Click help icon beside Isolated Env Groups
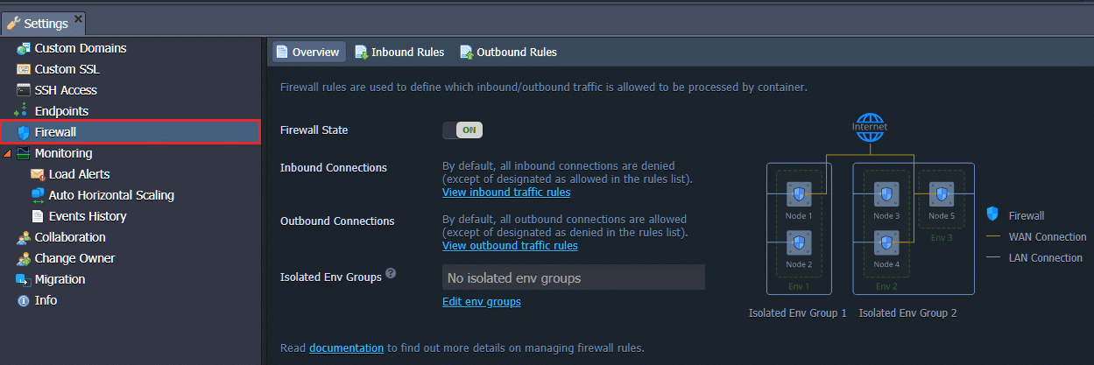This screenshot has width=1094, height=365. (x=391, y=275)
